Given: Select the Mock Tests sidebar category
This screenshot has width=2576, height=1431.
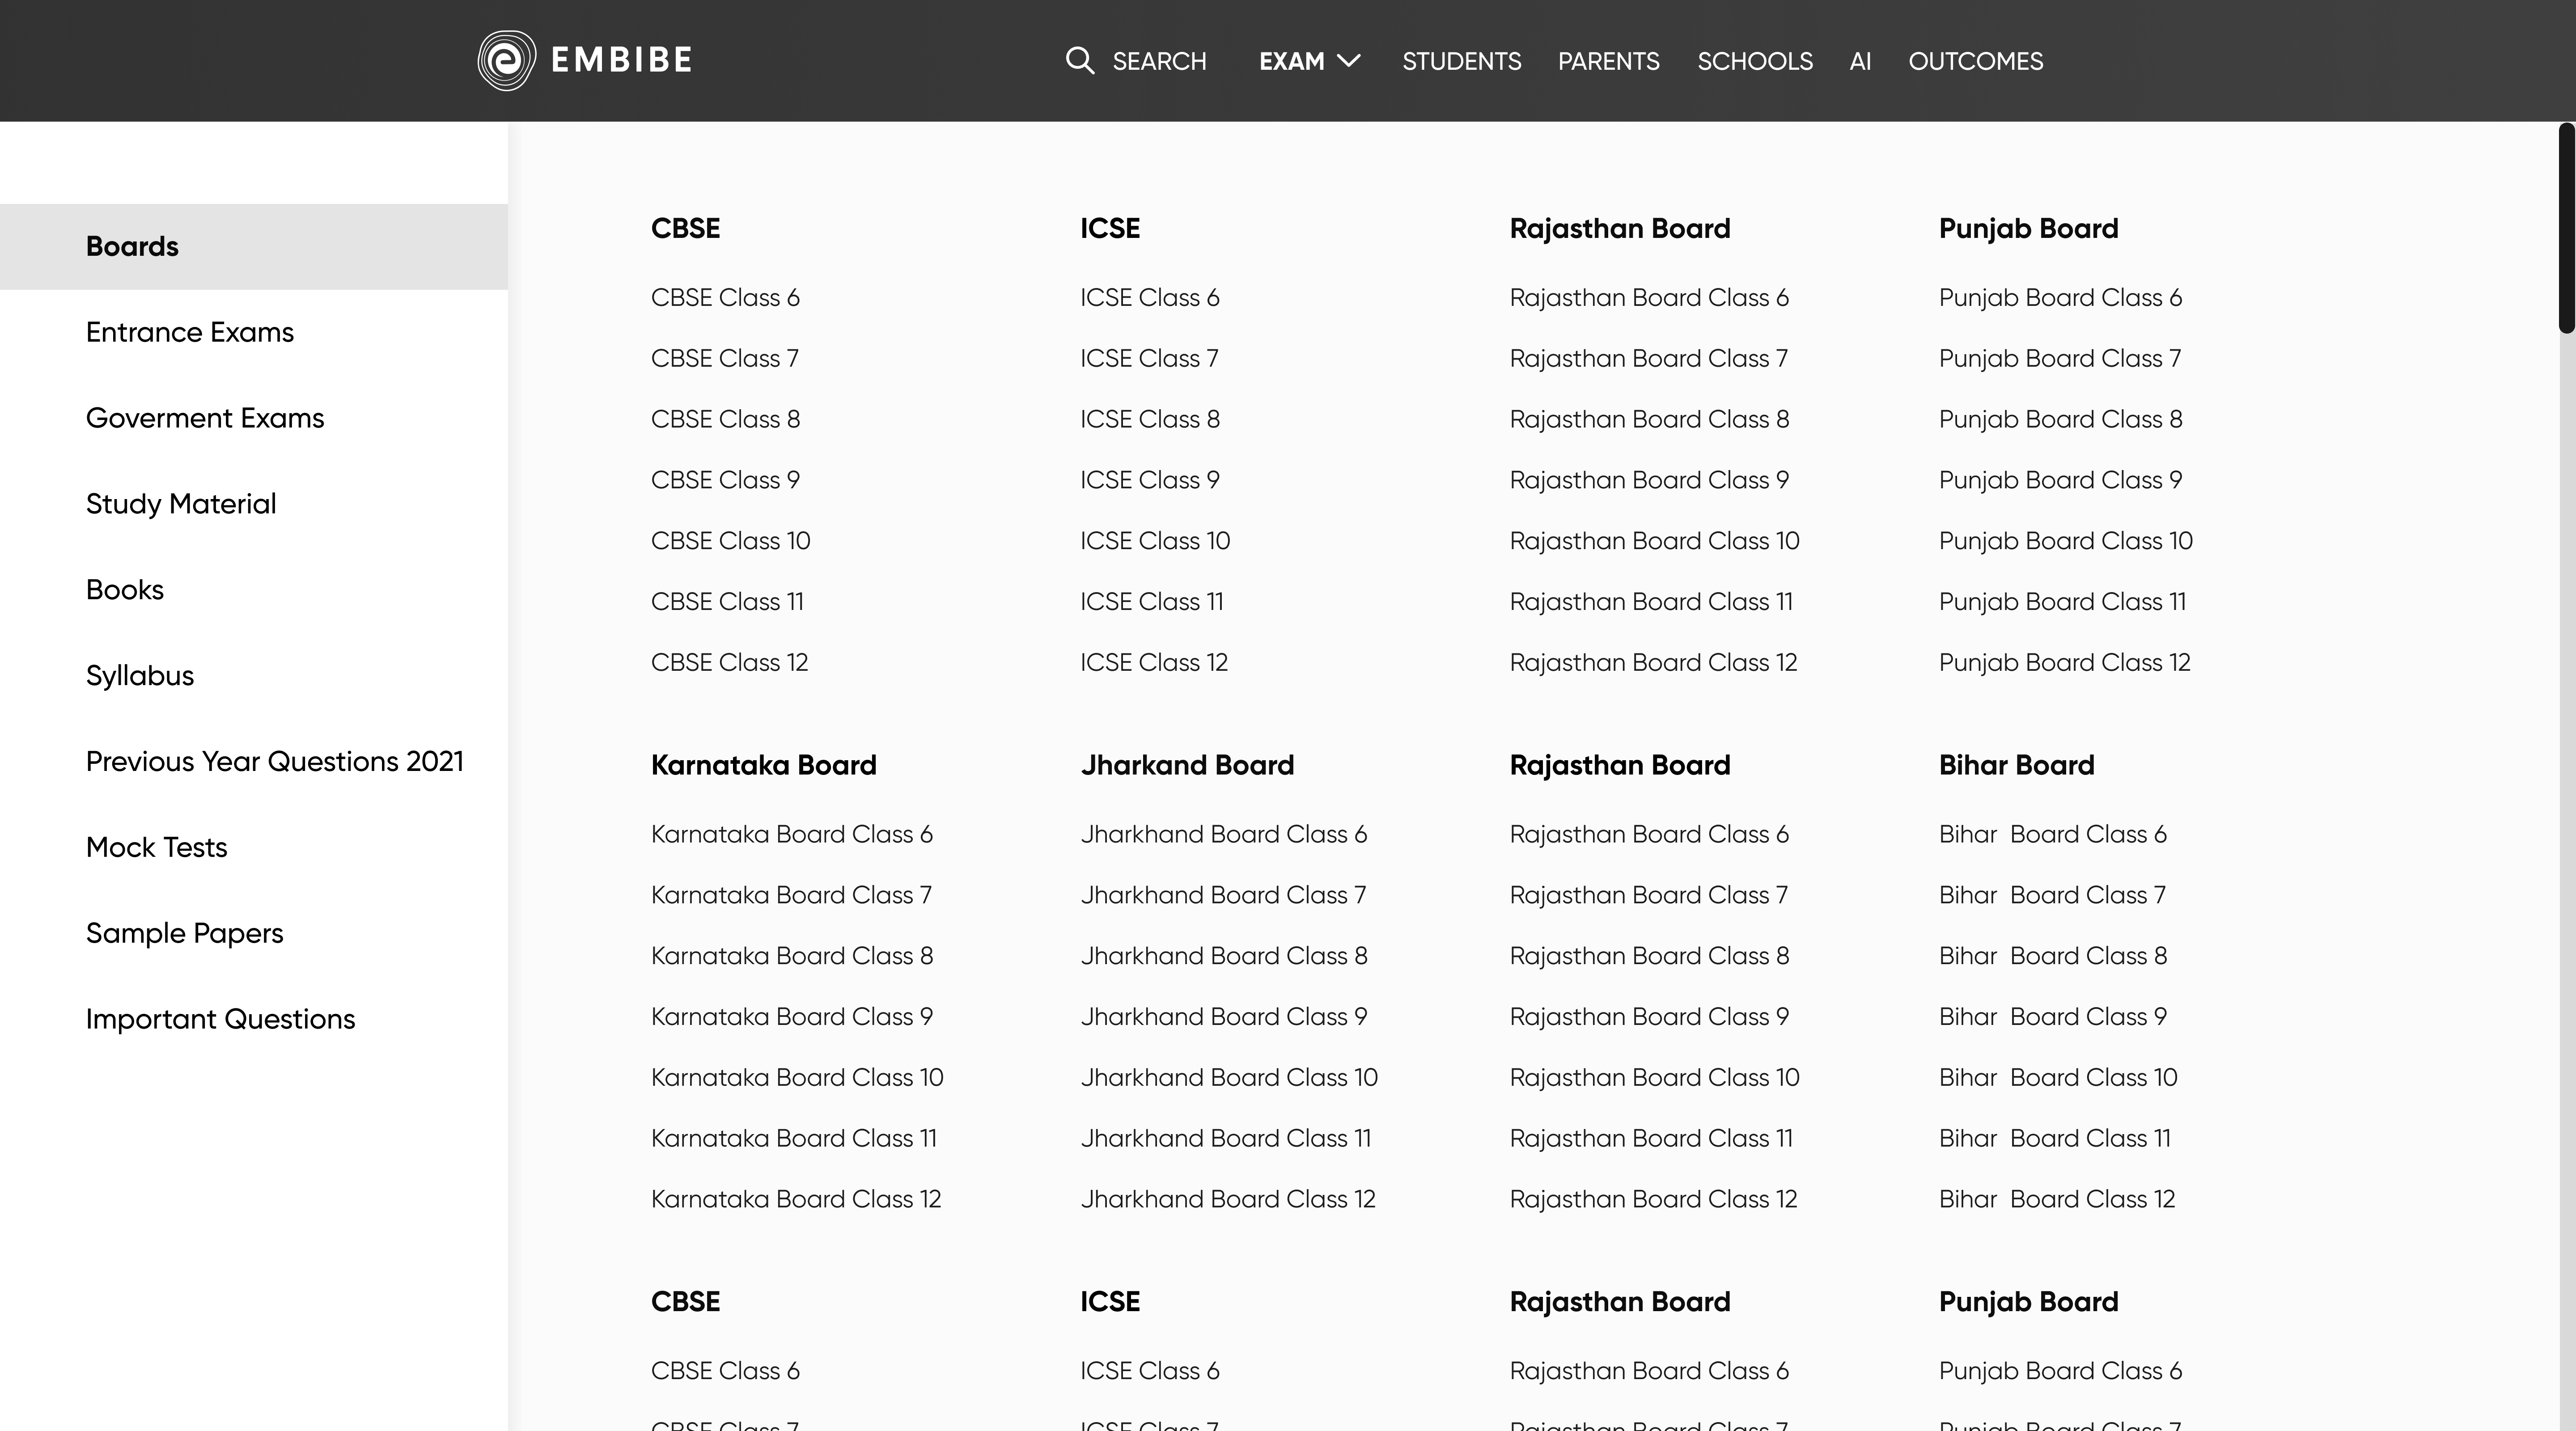Looking at the screenshot, I should point(254,848).
